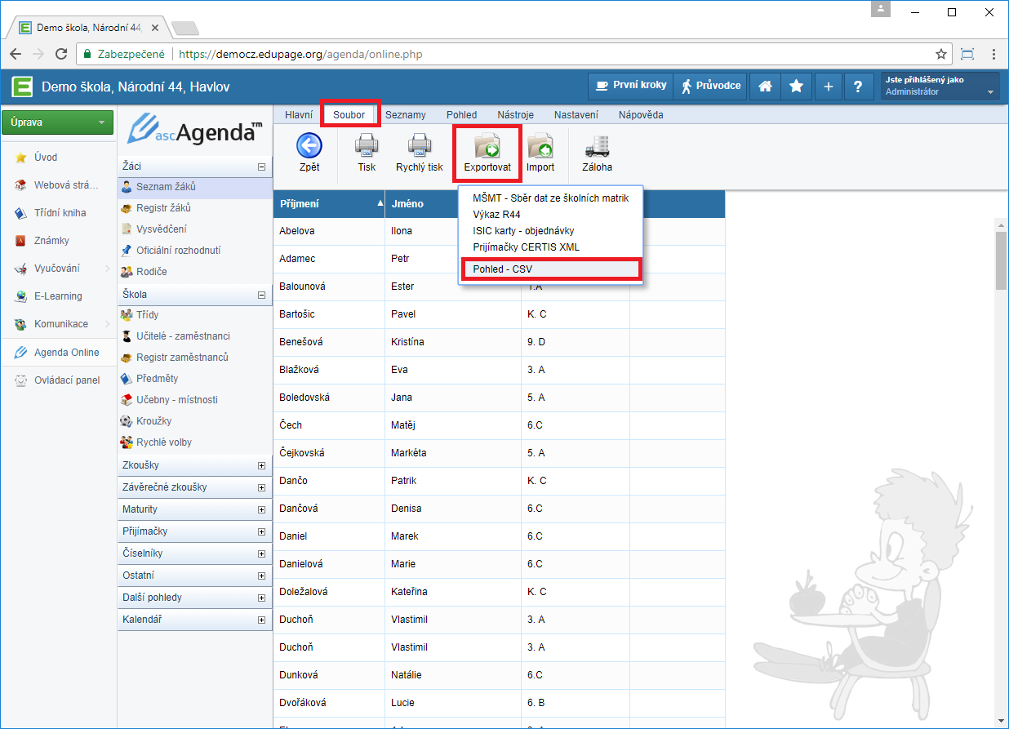
Task: Expand the Další pohledy section
Action: [x=261, y=598]
